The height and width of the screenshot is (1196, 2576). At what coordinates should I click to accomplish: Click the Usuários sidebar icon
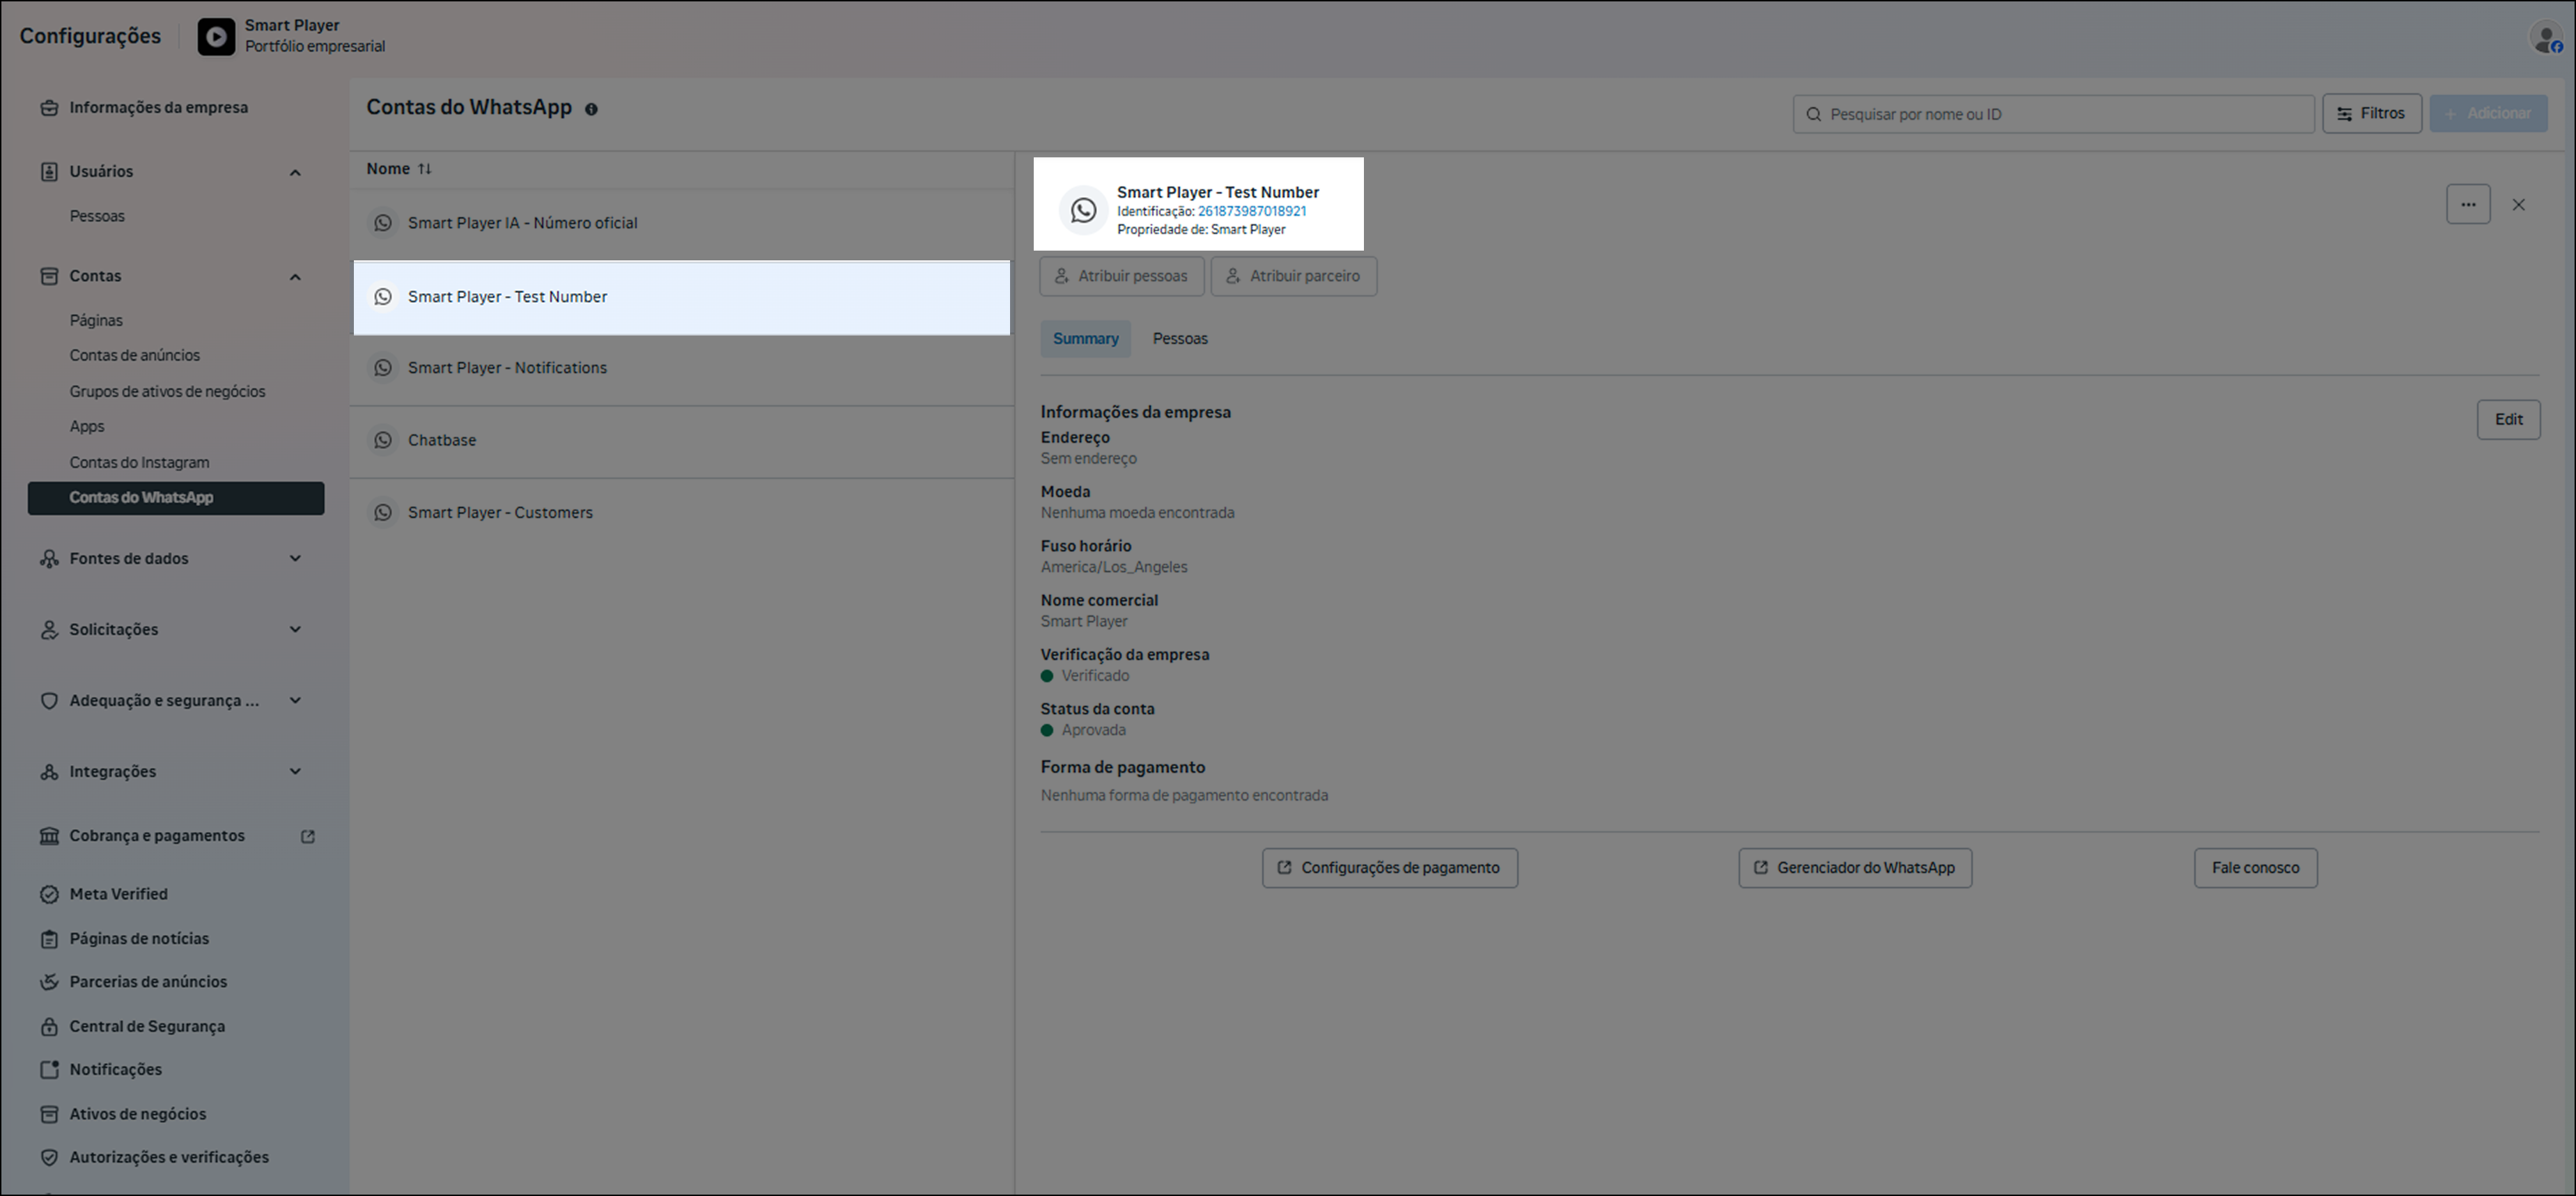pos(49,172)
